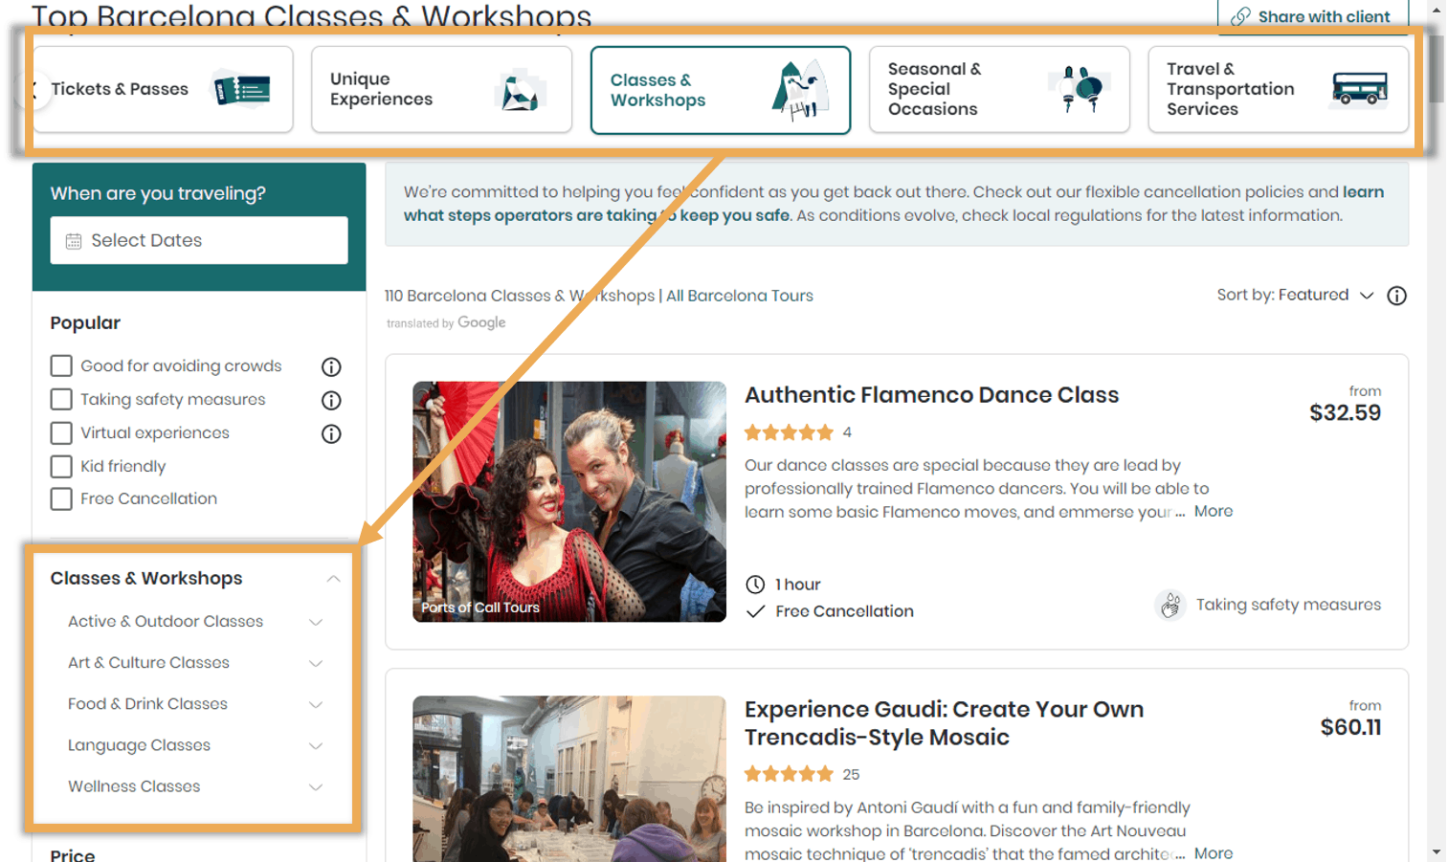
Task: Open the Unique Experiences category
Action: tap(441, 89)
